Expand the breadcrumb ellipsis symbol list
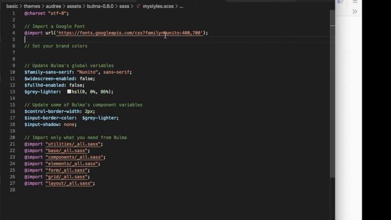The width and height of the screenshot is (391, 220). tap(181, 6)
